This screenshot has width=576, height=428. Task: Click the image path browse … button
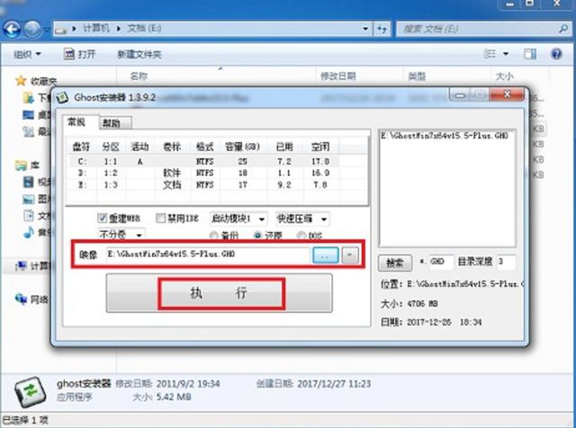[x=326, y=254]
